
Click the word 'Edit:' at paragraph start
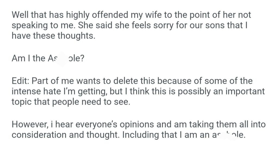(21, 81)
